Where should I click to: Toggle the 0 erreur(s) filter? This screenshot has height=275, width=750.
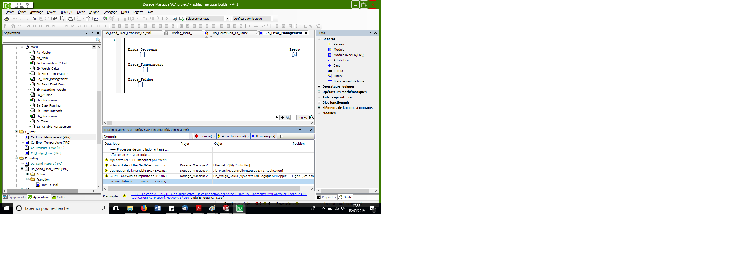[x=205, y=136]
